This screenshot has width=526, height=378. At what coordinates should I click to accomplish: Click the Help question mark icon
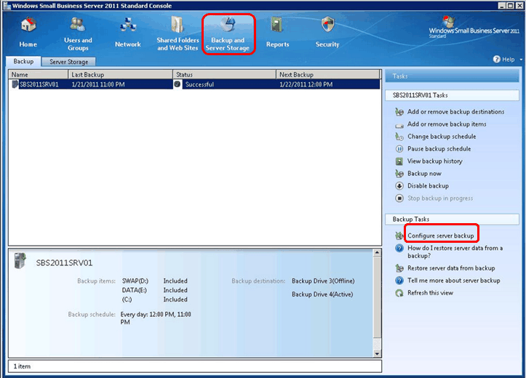(496, 60)
